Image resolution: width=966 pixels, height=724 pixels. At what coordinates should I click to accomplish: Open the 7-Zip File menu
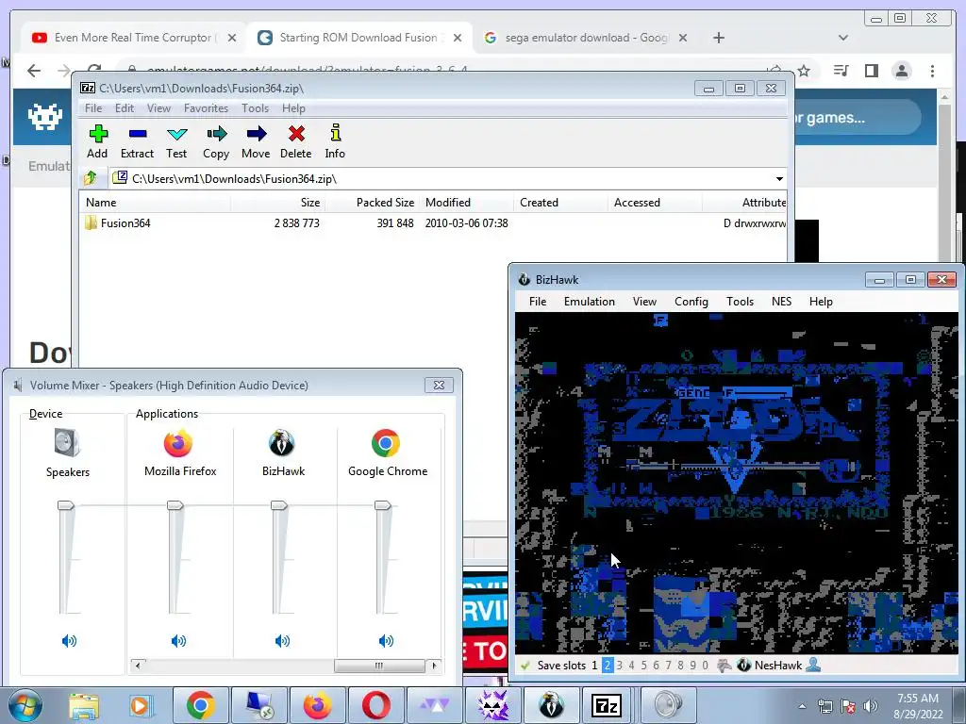(x=93, y=108)
